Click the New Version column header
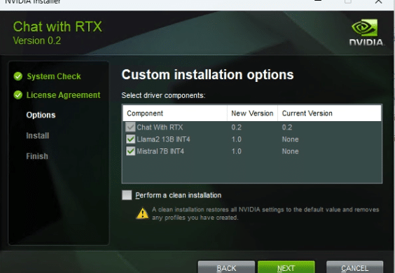395x273 pixels. click(x=252, y=113)
